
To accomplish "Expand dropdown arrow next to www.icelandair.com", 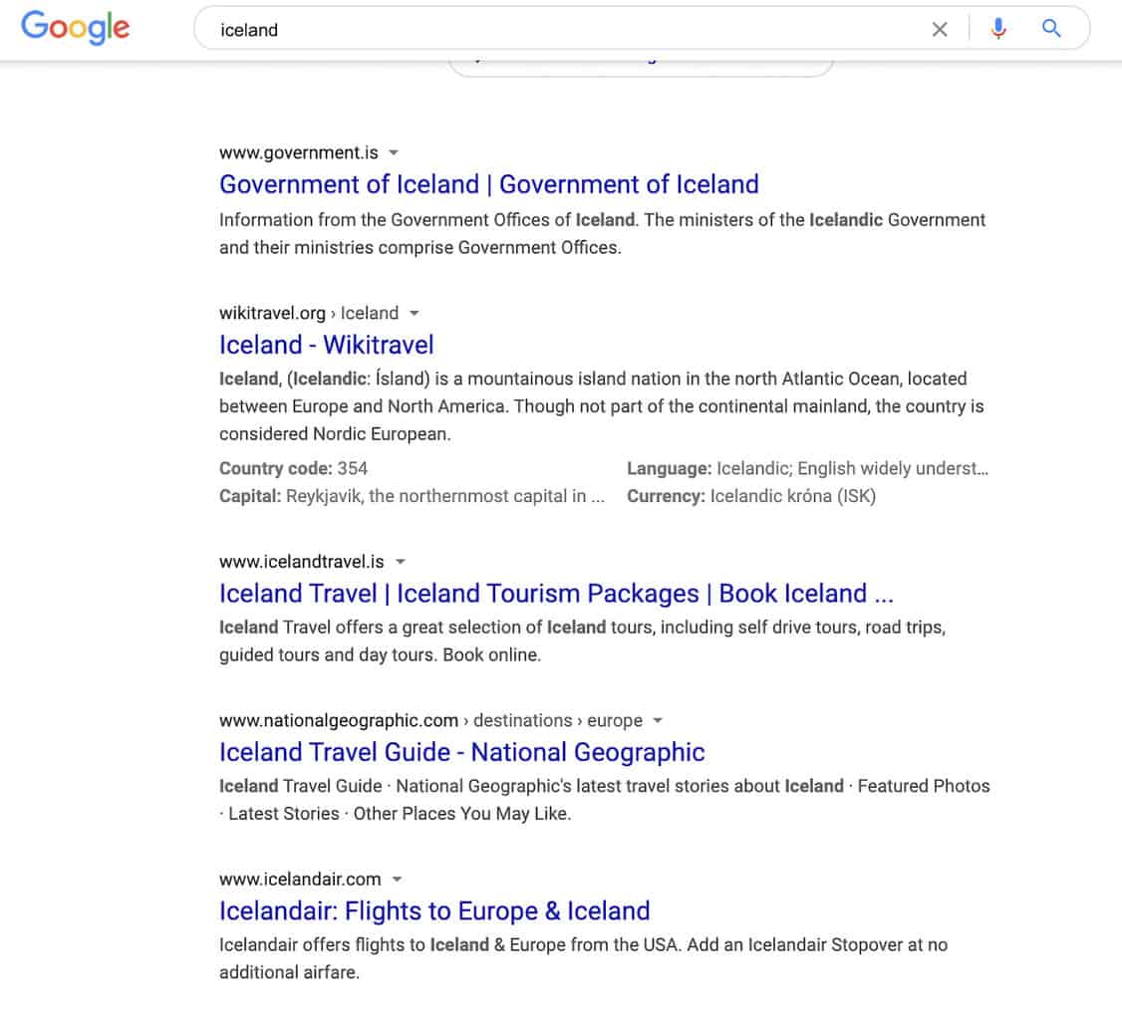I will (398, 880).
